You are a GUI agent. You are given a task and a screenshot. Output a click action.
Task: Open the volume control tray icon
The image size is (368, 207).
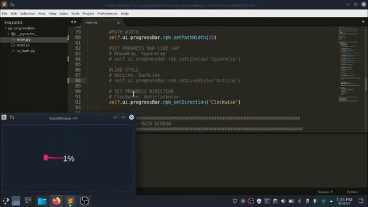[x=283, y=201]
